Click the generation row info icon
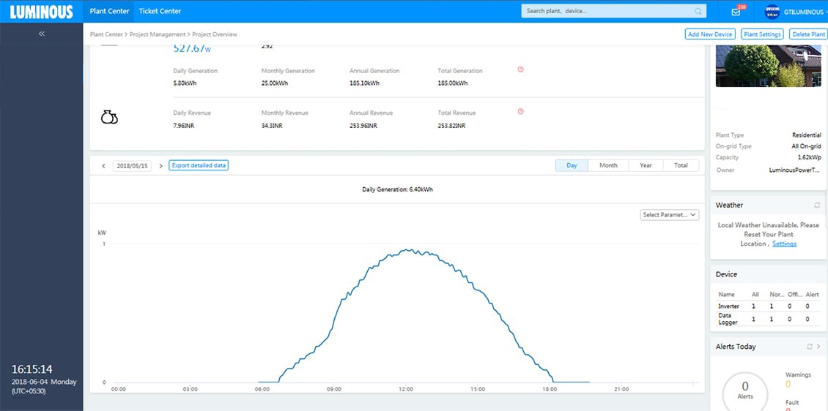Screen dimensions: 828x411 (520, 69)
